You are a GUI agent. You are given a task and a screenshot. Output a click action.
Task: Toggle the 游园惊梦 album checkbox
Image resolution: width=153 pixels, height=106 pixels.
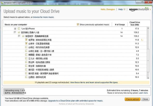(23, 36)
